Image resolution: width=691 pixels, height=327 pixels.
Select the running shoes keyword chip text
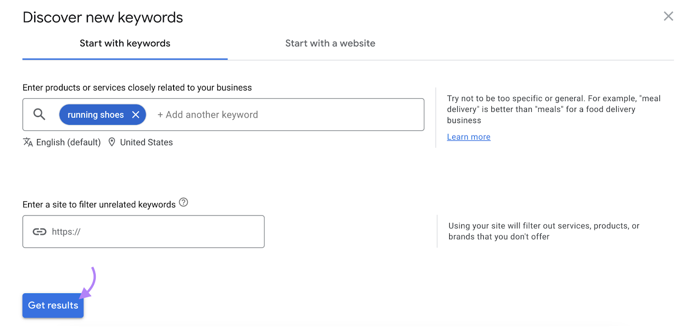(95, 115)
